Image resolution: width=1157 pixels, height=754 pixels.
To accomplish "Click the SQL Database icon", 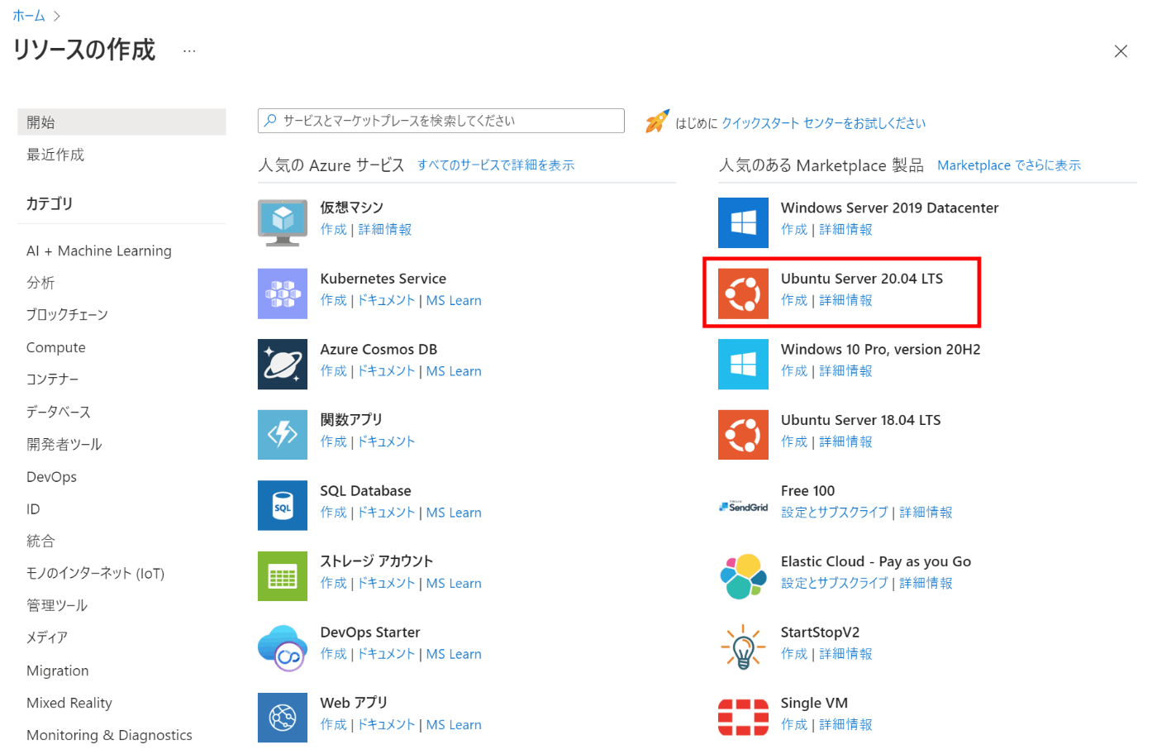I will pyautogui.click(x=283, y=506).
